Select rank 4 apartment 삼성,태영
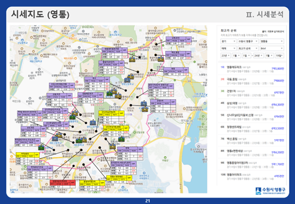Image resolution: width=295 pixels, height=204 pixels. pos(252,105)
